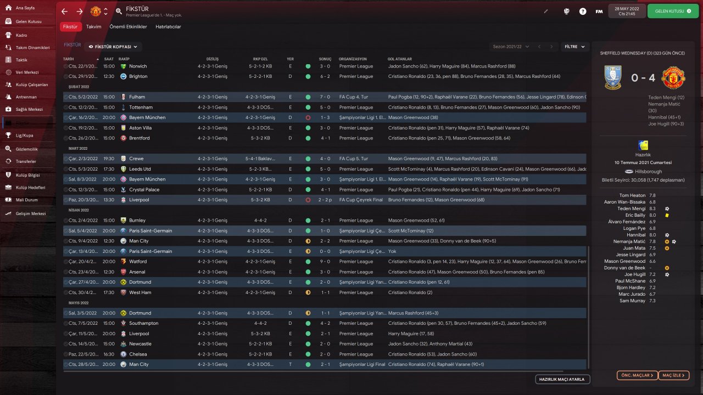The height and width of the screenshot is (395, 703).
Task: Toggle the selection circle for Fulham fixture
Action: point(66,97)
